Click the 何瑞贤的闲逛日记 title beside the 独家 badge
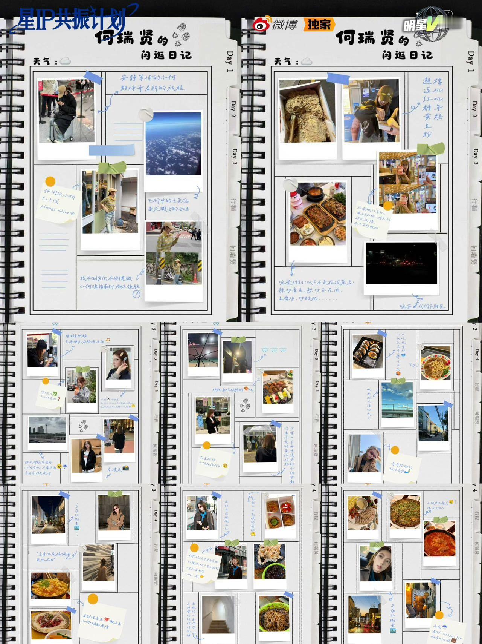The width and height of the screenshot is (482, 644). pos(384,45)
